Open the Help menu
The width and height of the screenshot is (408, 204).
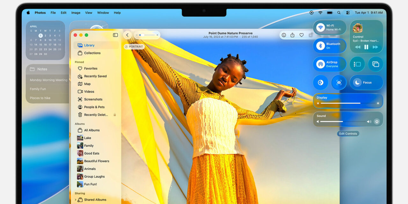(117, 13)
